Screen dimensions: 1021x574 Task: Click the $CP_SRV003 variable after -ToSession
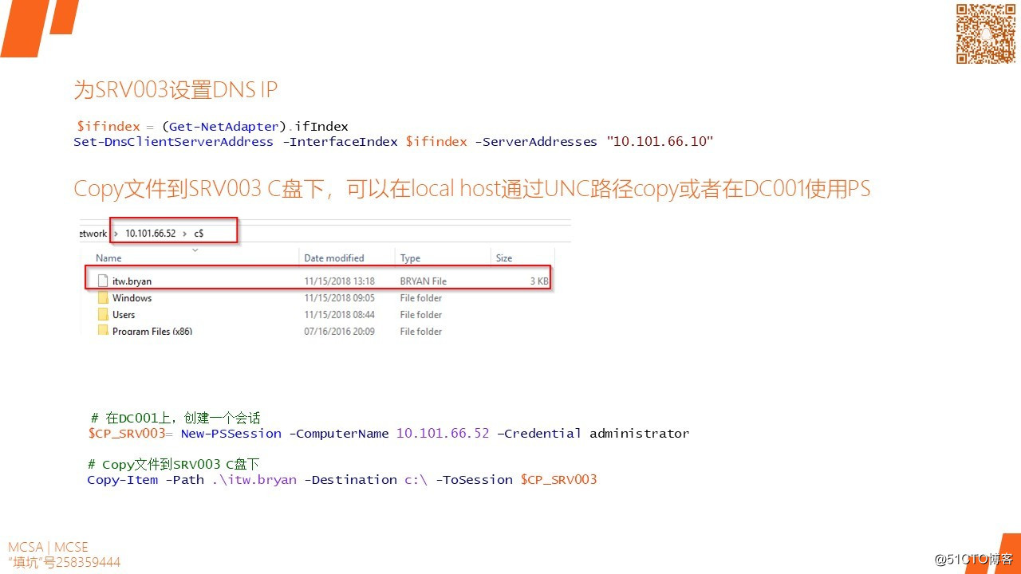coord(558,479)
